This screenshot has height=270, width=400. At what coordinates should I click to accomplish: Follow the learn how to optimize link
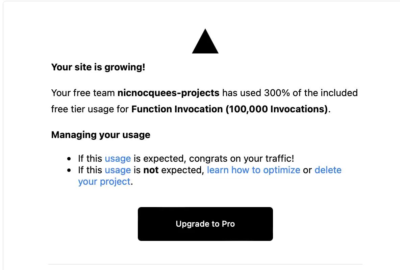(x=254, y=170)
